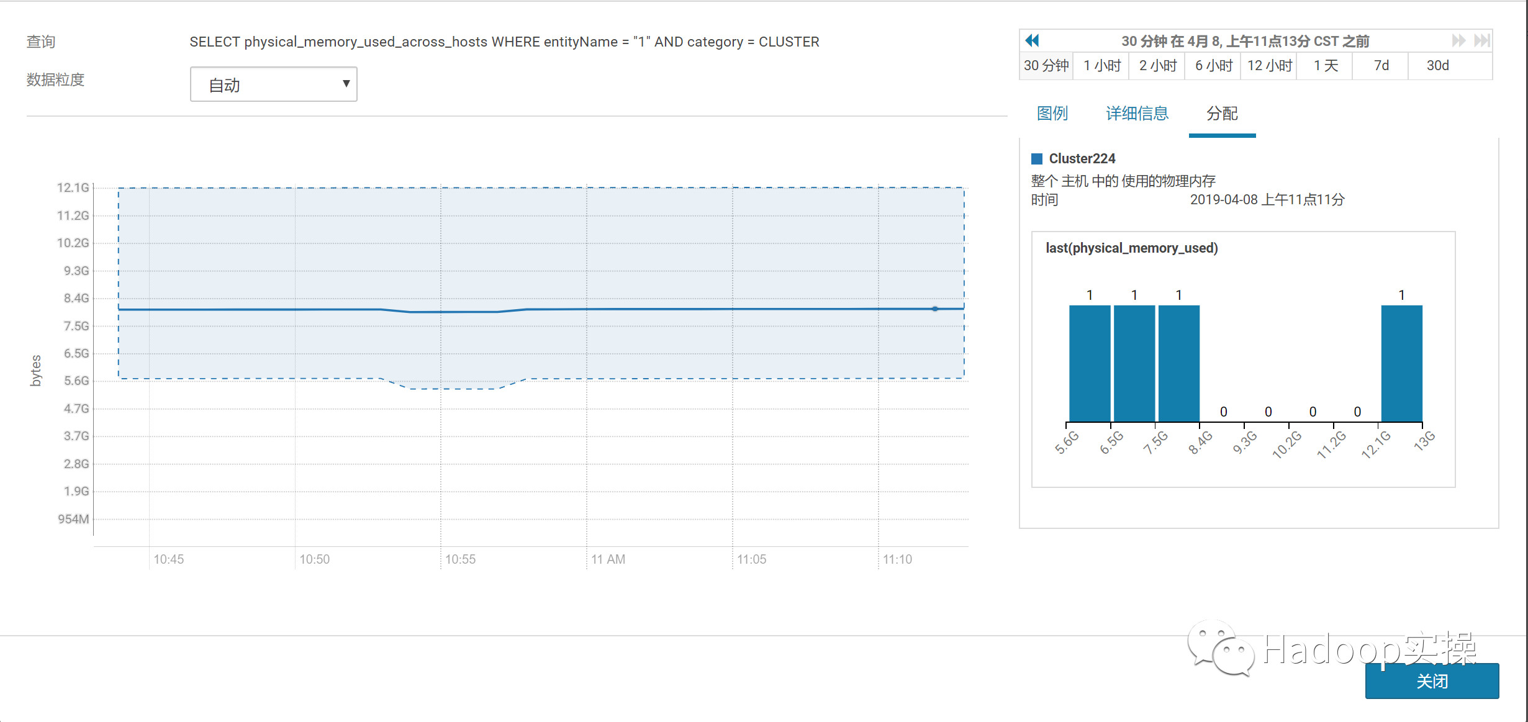Click the fast-forward double-arrow icon

1458,41
